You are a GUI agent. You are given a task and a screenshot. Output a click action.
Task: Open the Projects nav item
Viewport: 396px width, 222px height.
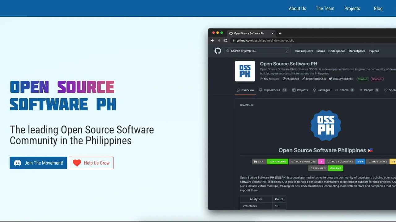pos(352,8)
